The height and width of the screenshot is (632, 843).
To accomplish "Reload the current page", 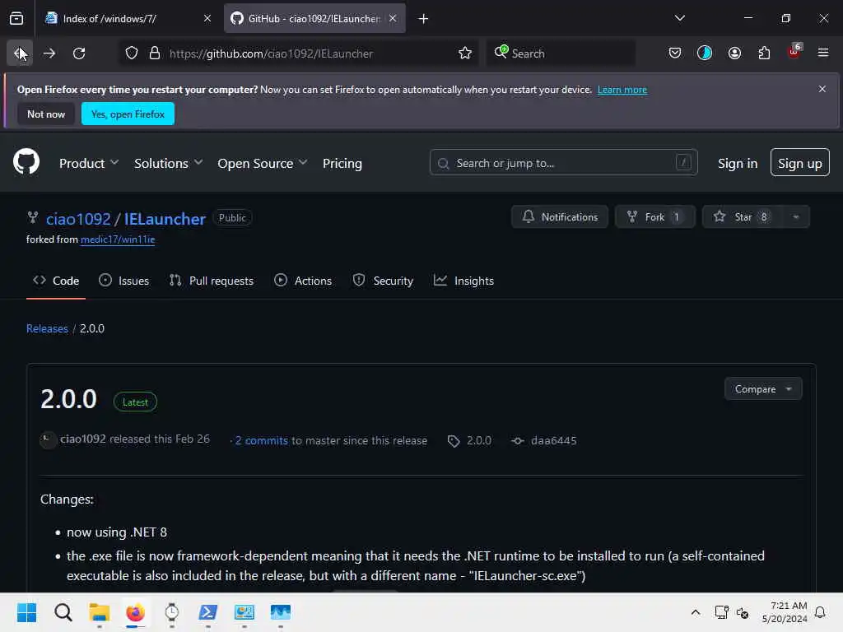I will (x=79, y=53).
